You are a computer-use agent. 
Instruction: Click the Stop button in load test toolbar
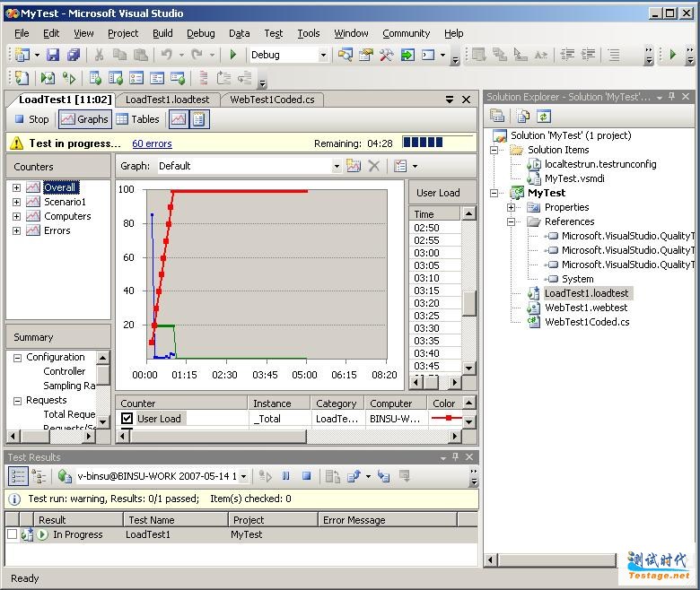[x=31, y=119]
